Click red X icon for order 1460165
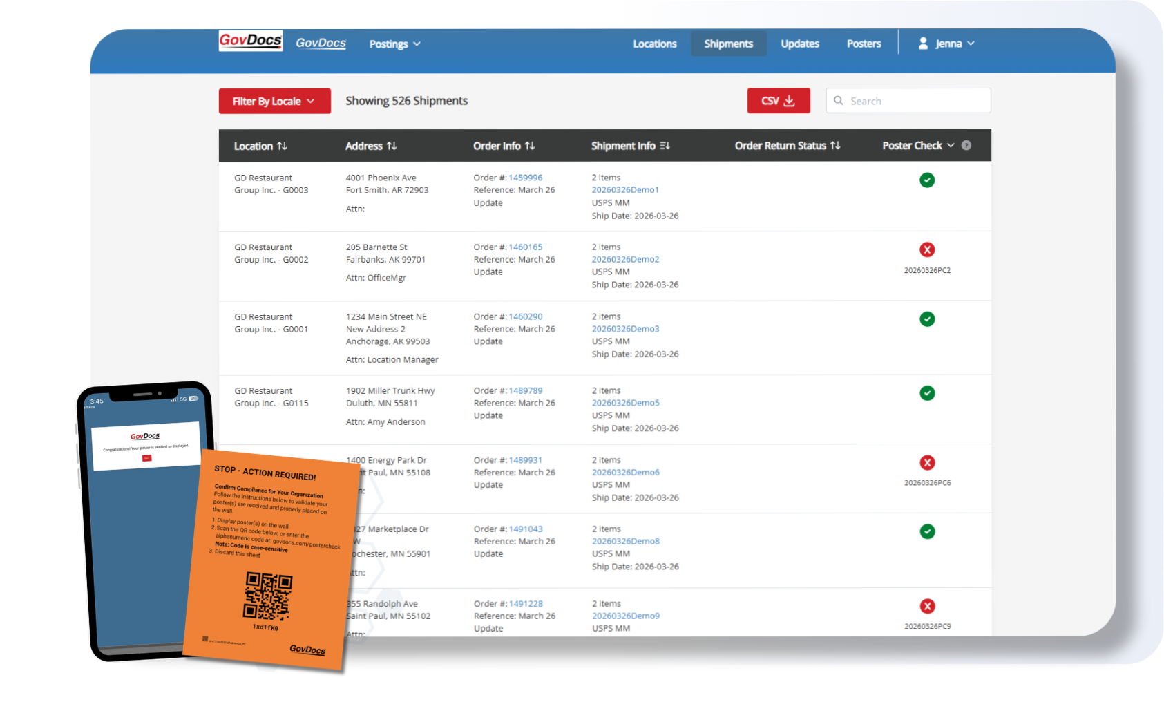Screen dimensions: 1164x711 (927, 249)
